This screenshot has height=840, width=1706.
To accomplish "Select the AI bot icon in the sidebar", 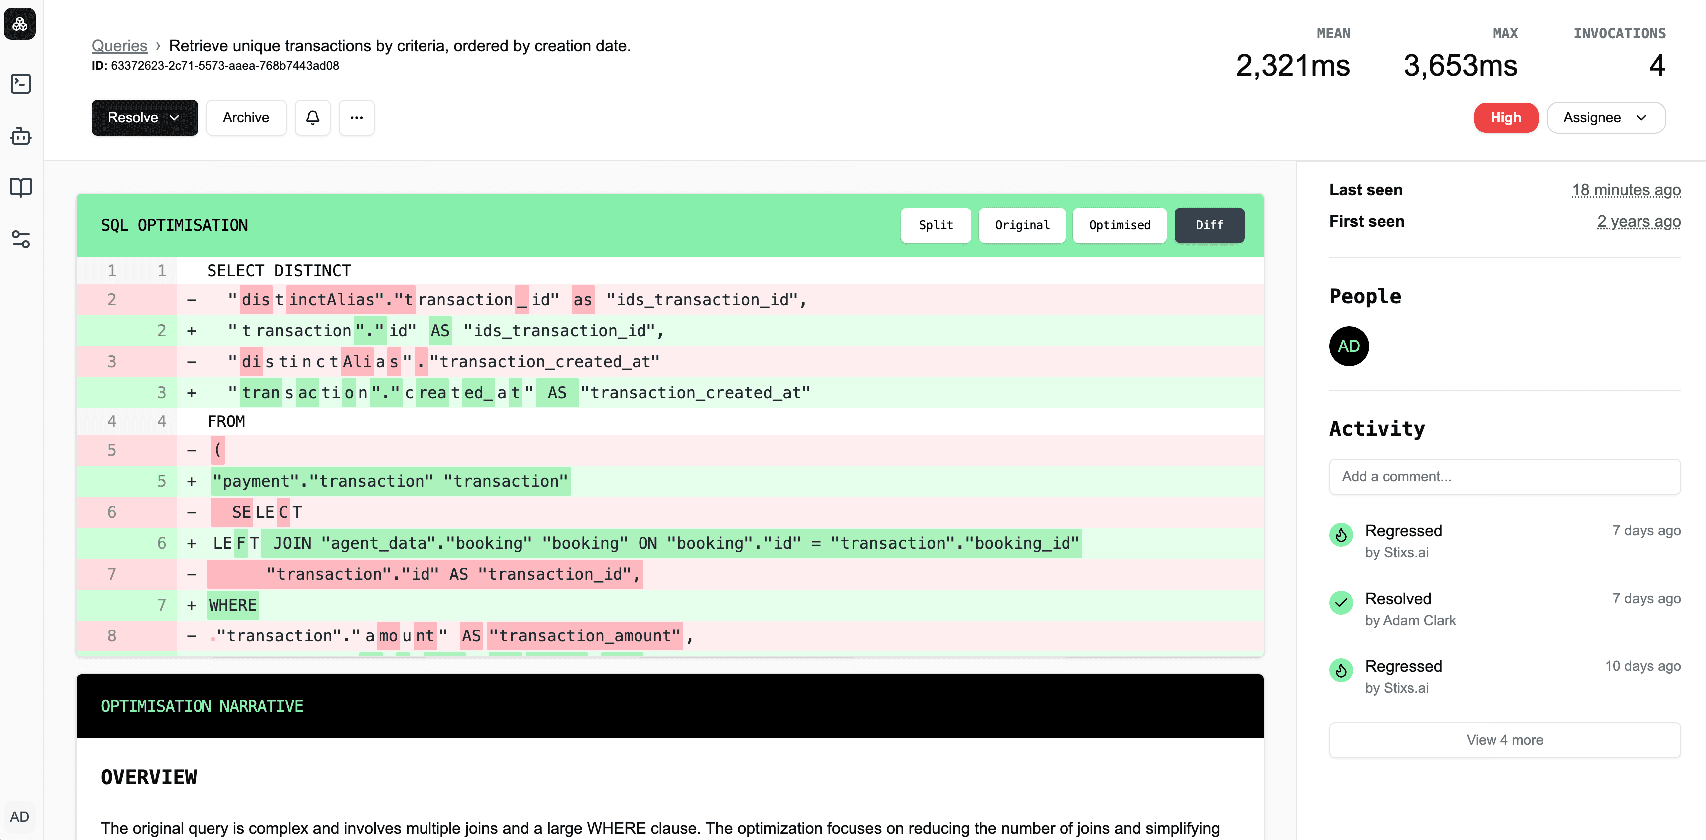I will 20,136.
